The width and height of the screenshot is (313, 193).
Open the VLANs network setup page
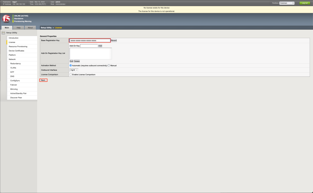pos(13,68)
